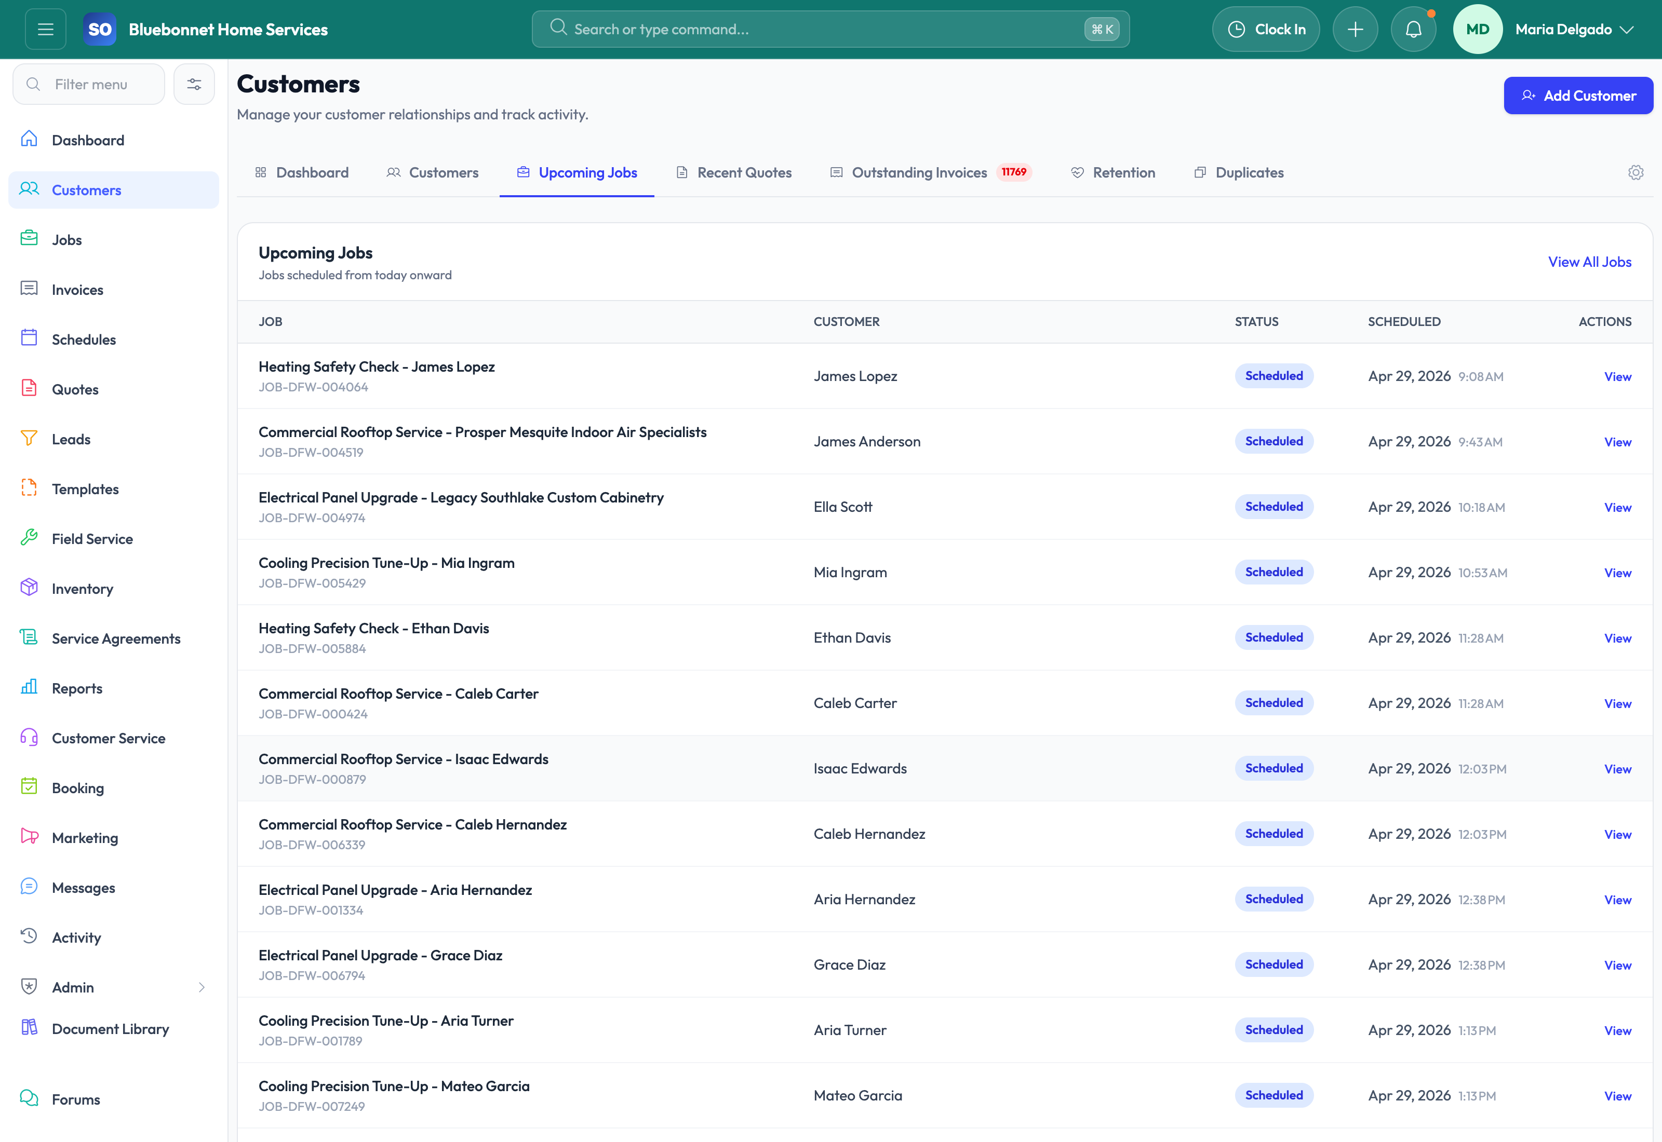This screenshot has height=1142, width=1662.
Task: View the James Lopez heating job
Action: [x=1618, y=376]
